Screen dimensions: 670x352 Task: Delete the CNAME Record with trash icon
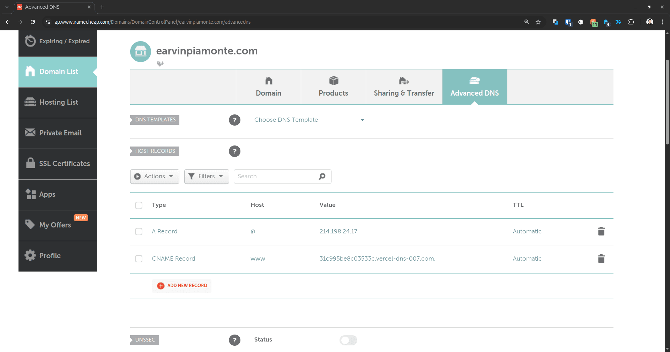point(601,259)
